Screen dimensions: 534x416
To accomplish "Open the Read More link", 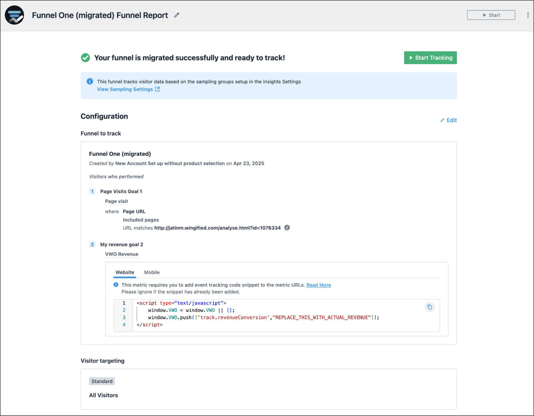I will click(x=318, y=285).
